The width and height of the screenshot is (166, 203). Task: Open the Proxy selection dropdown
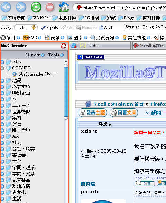[x=26, y=28]
